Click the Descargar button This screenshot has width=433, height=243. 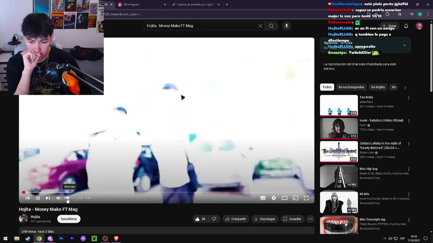click(x=265, y=219)
